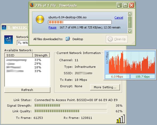Click the Desktop download location link
The height and width of the screenshot is (125, 157).
point(78,39)
